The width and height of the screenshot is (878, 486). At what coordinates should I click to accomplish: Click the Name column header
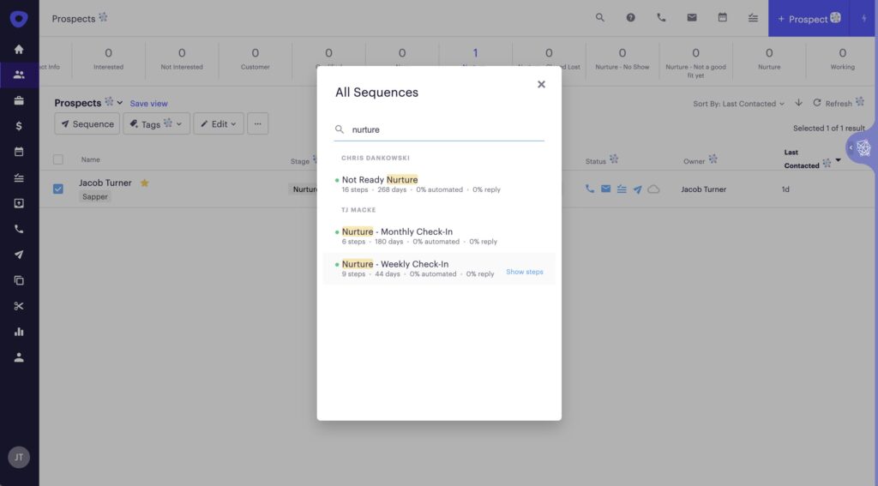[91, 159]
